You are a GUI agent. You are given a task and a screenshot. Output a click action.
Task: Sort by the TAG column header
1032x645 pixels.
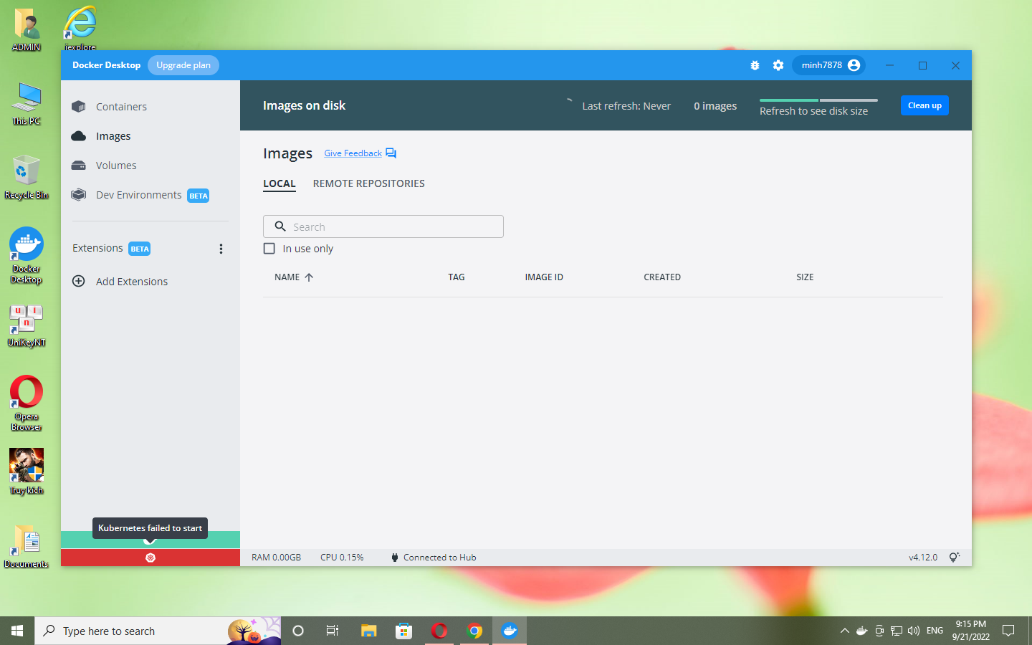point(457,277)
